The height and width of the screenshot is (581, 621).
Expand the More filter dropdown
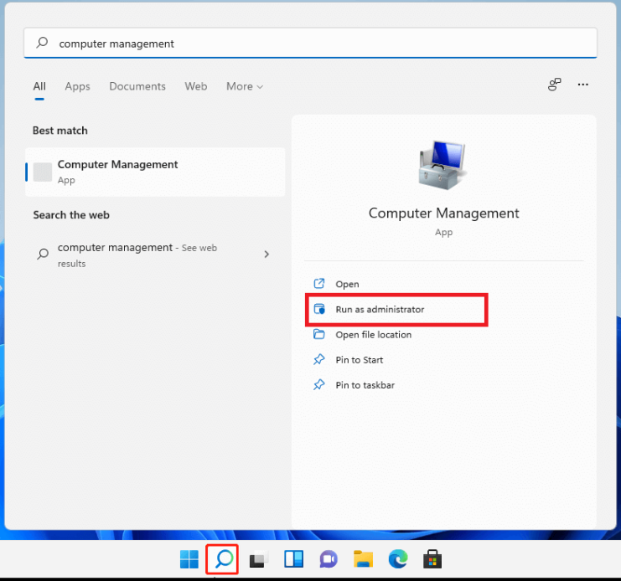coord(244,86)
